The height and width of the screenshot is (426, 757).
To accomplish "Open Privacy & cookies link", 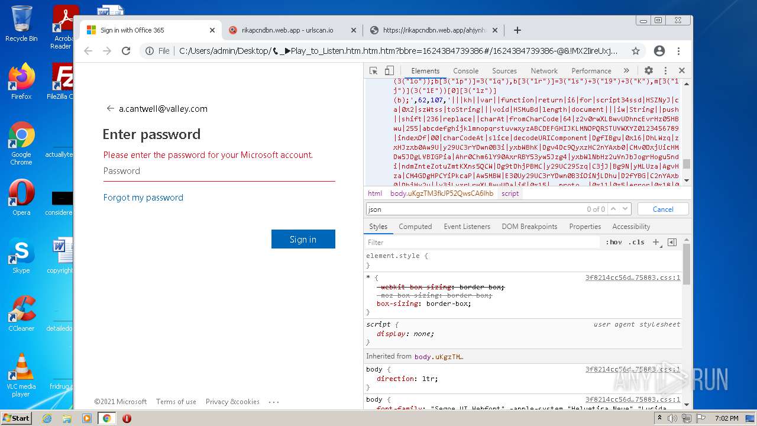I will point(232,402).
